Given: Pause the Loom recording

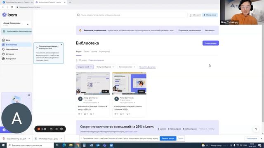Looking at the screenshot, I should tap(57, 129).
